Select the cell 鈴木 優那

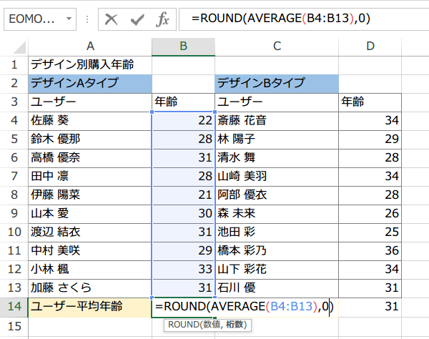coord(90,139)
